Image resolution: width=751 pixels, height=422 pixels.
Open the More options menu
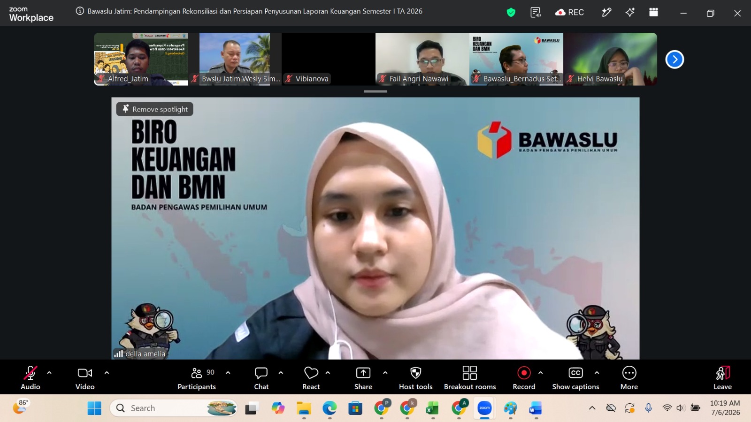pos(629,377)
